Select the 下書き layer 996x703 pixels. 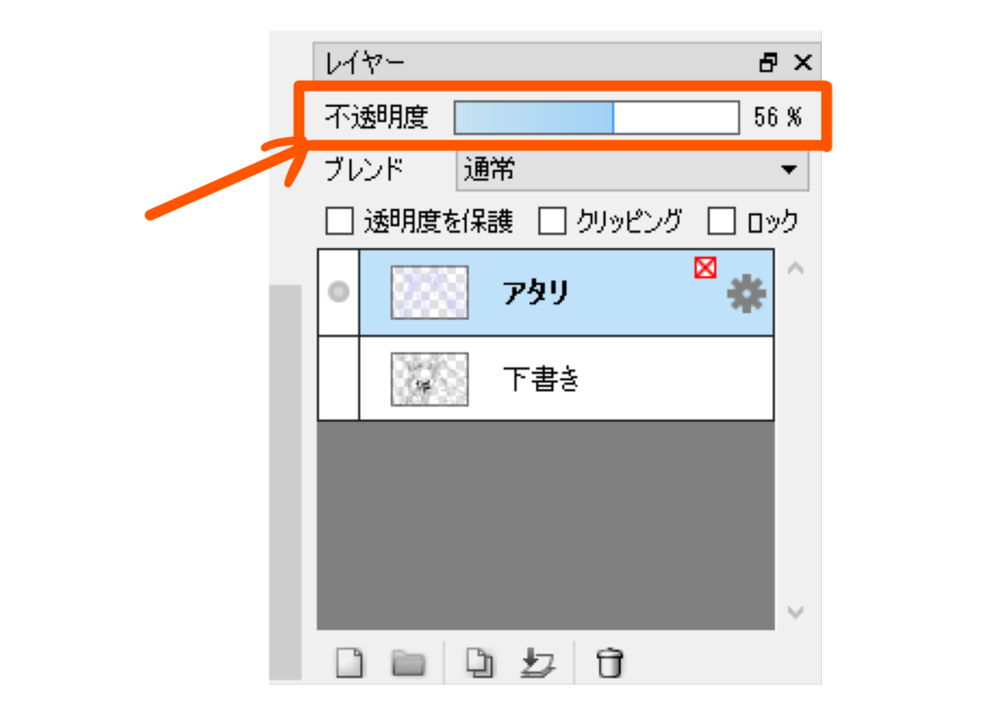point(566,378)
